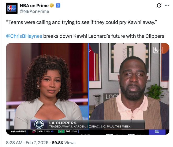Open the NBA on Prime display name
The height and width of the screenshot is (147, 173).
coord(34,5)
